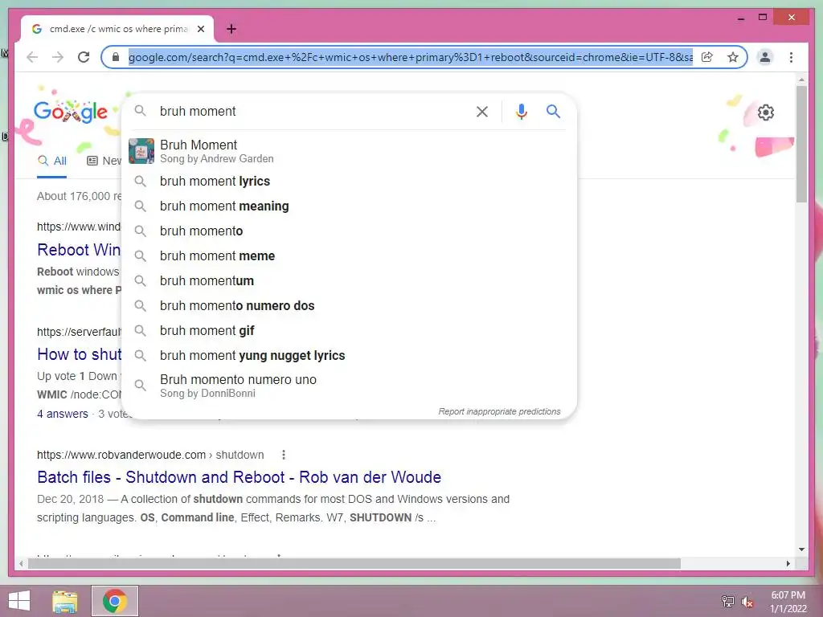The height and width of the screenshot is (617, 823).
Task: Select the 'bruh momento' suggestion without 'numero'
Action: click(349, 231)
